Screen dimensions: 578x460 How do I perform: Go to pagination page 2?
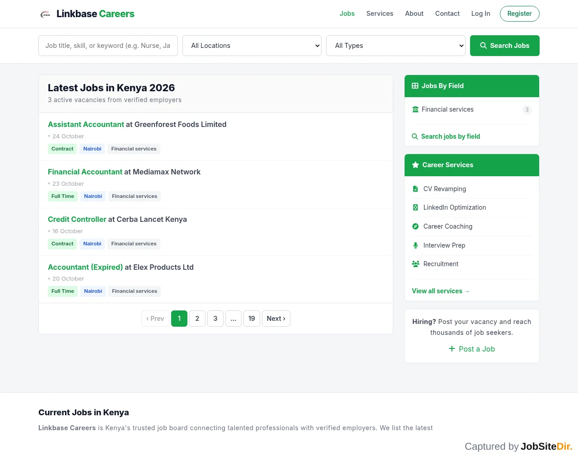pyautogui.click(x=197, y=319)
